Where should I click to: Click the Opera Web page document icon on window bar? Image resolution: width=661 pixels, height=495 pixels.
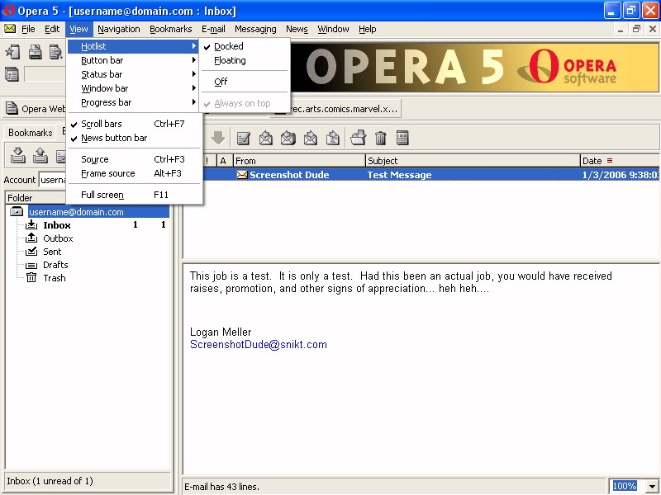[x=12, y=109]
